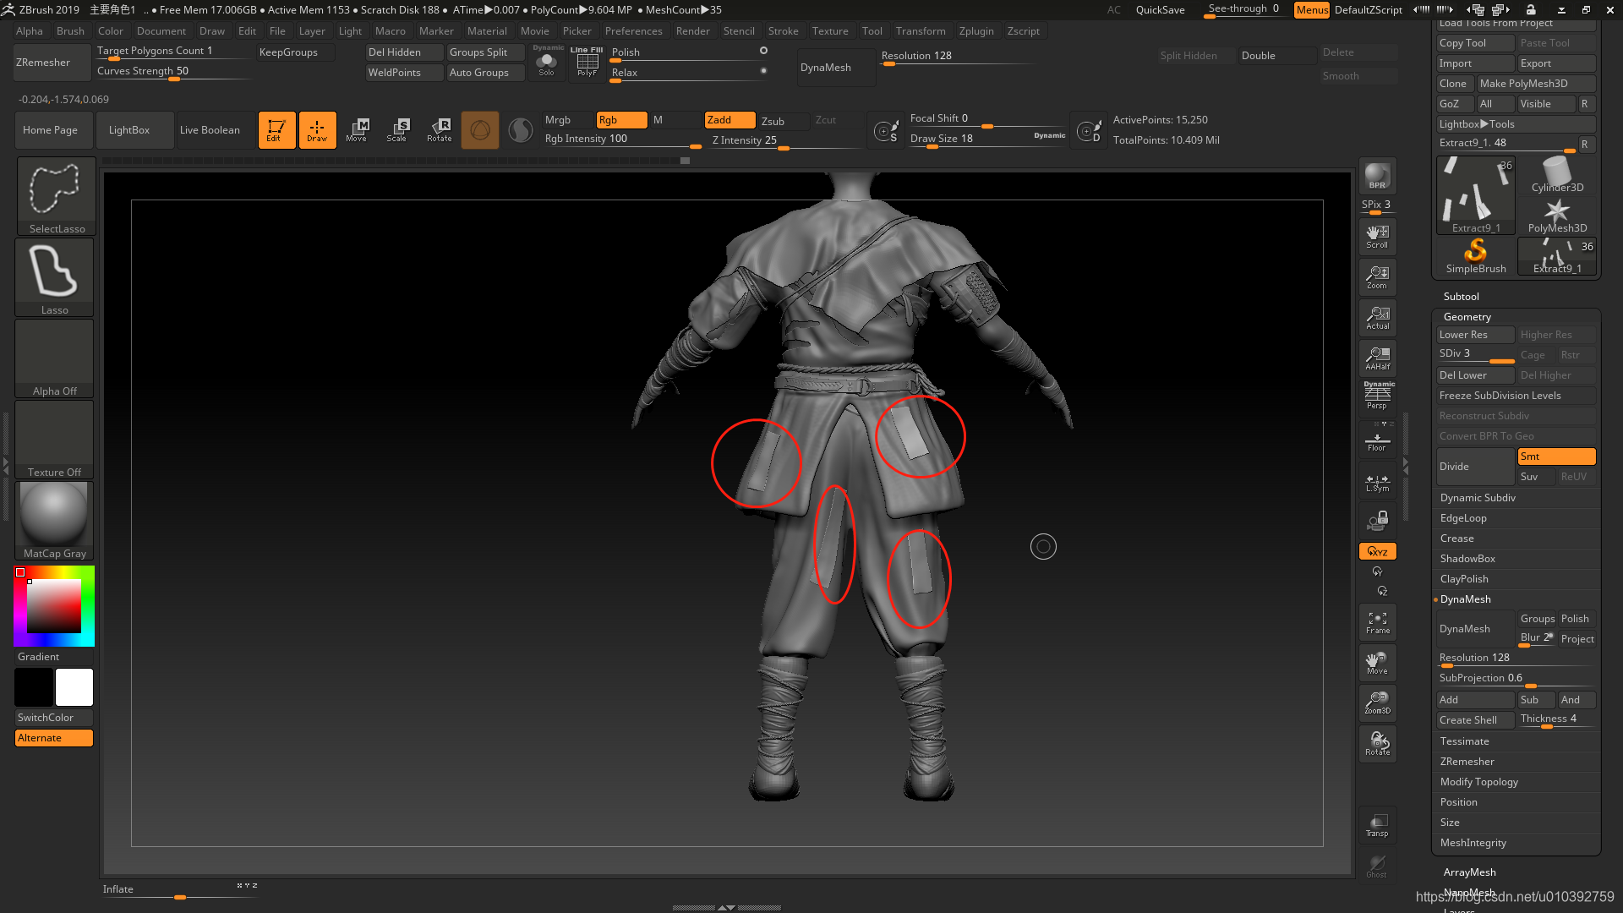Toggle Zsub sculpt mode
This screenshot has height=913, width=1623.
click(x=783, y=121)
